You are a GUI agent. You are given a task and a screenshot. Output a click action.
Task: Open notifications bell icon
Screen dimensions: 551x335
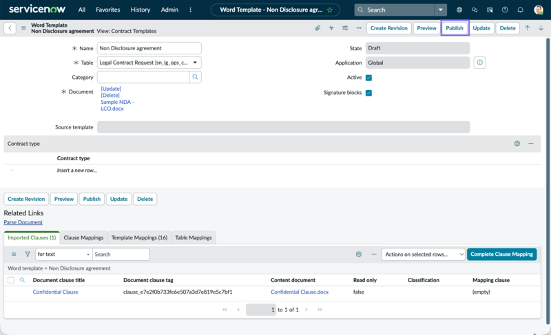pyautogui.click(x=520, y=10)
